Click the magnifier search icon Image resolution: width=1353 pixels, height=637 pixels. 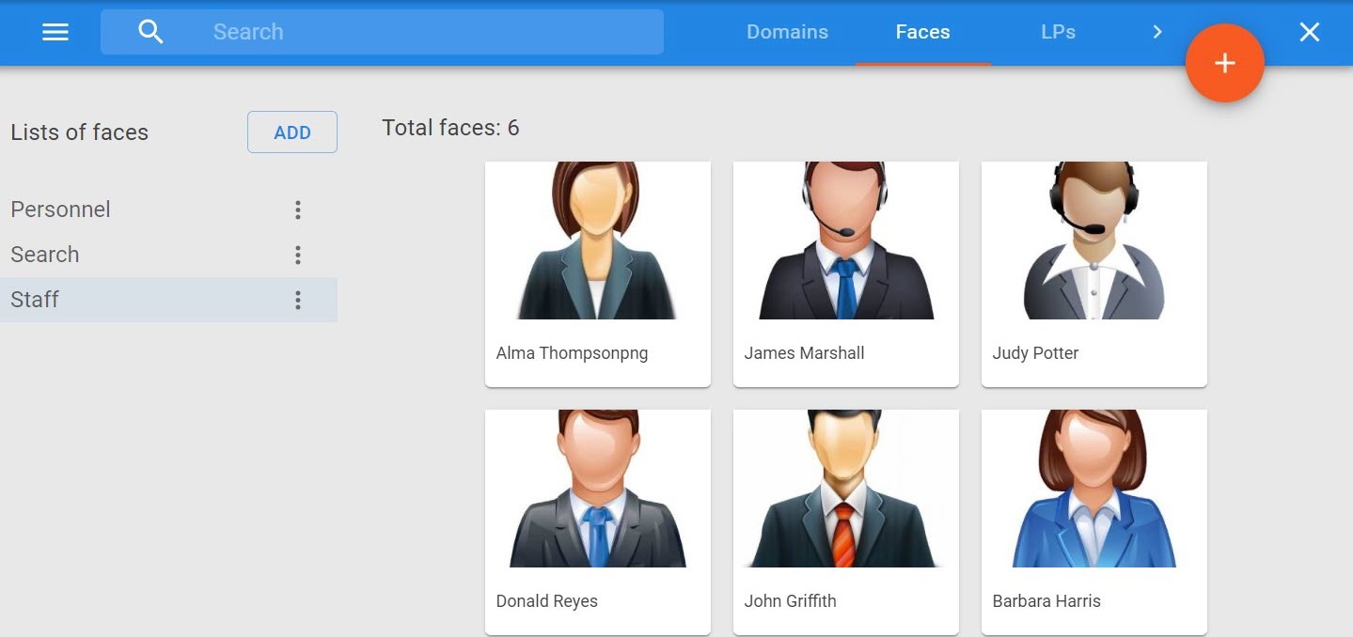(x=150, y=32)
